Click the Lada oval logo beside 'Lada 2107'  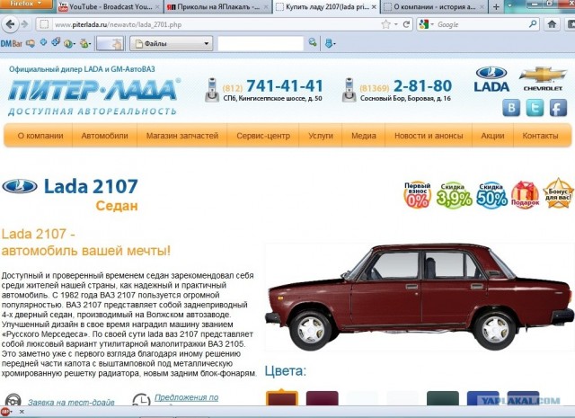pos(20,186)
